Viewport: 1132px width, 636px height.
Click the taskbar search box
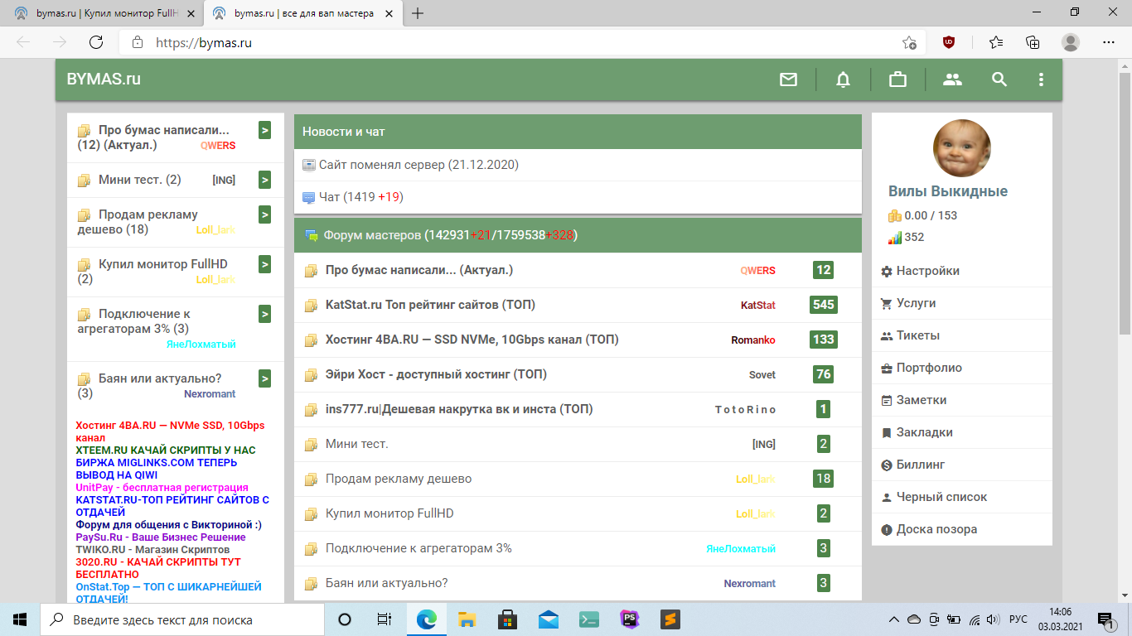(181, 619)
